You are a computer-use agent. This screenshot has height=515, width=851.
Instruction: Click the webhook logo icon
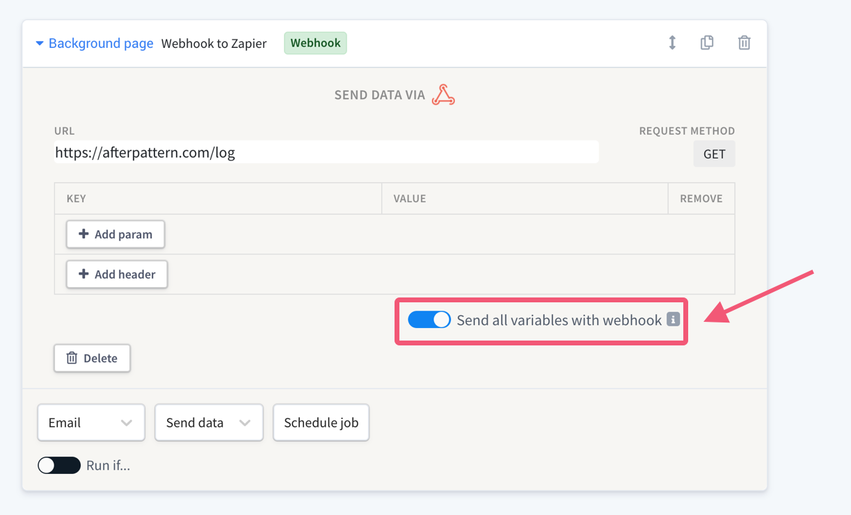[x=443, y=95]
